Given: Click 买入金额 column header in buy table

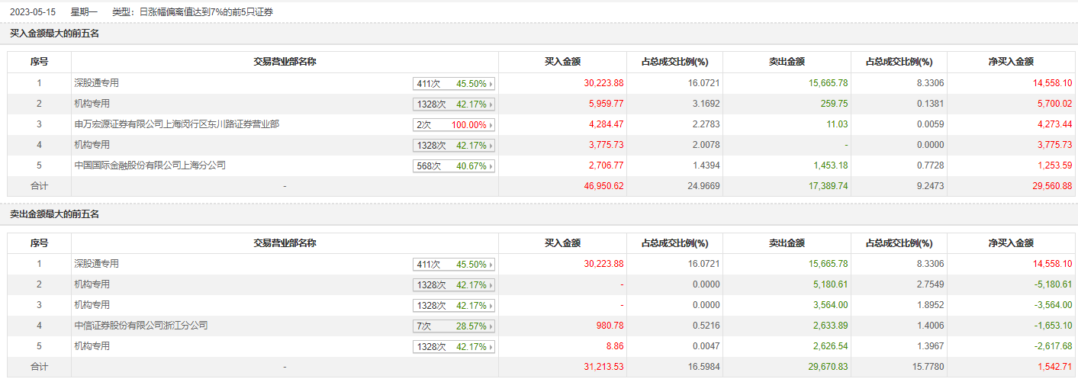Looking at the screenshot, I should tap(562, 62).
